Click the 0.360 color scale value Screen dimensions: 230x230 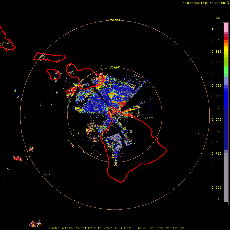tap(216, 165)
